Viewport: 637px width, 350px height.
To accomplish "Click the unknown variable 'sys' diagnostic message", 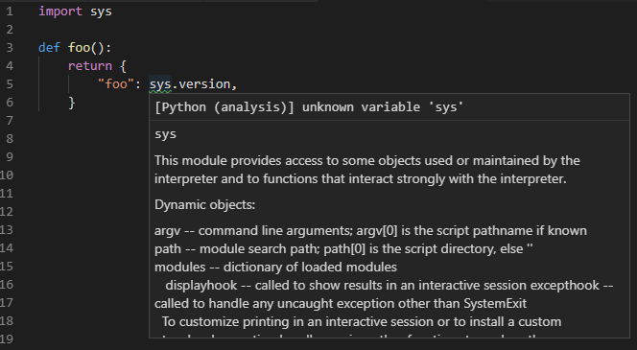I will click(x=309, y=107).
